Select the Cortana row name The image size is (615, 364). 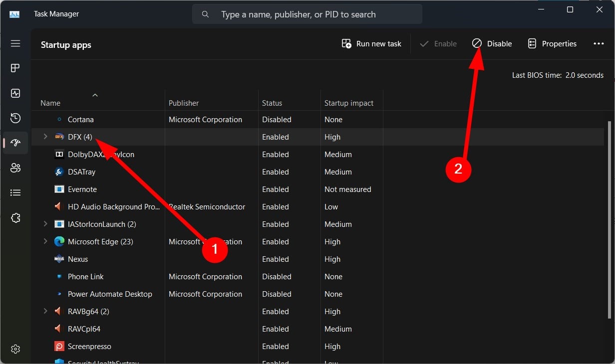(81, 120)
